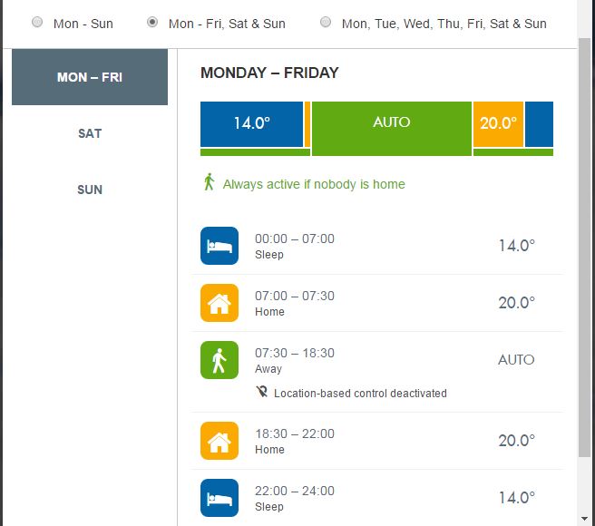Click the green Away walking icon
This screenshot has height=526, width=595.
click(x=219, y=360)
